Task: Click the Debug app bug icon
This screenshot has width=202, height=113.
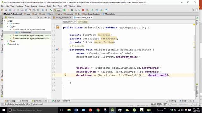Action: click(72, 10)
